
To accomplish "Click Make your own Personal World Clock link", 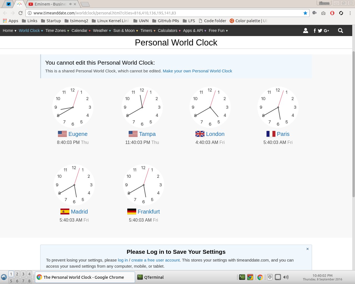I will [197, 71].
